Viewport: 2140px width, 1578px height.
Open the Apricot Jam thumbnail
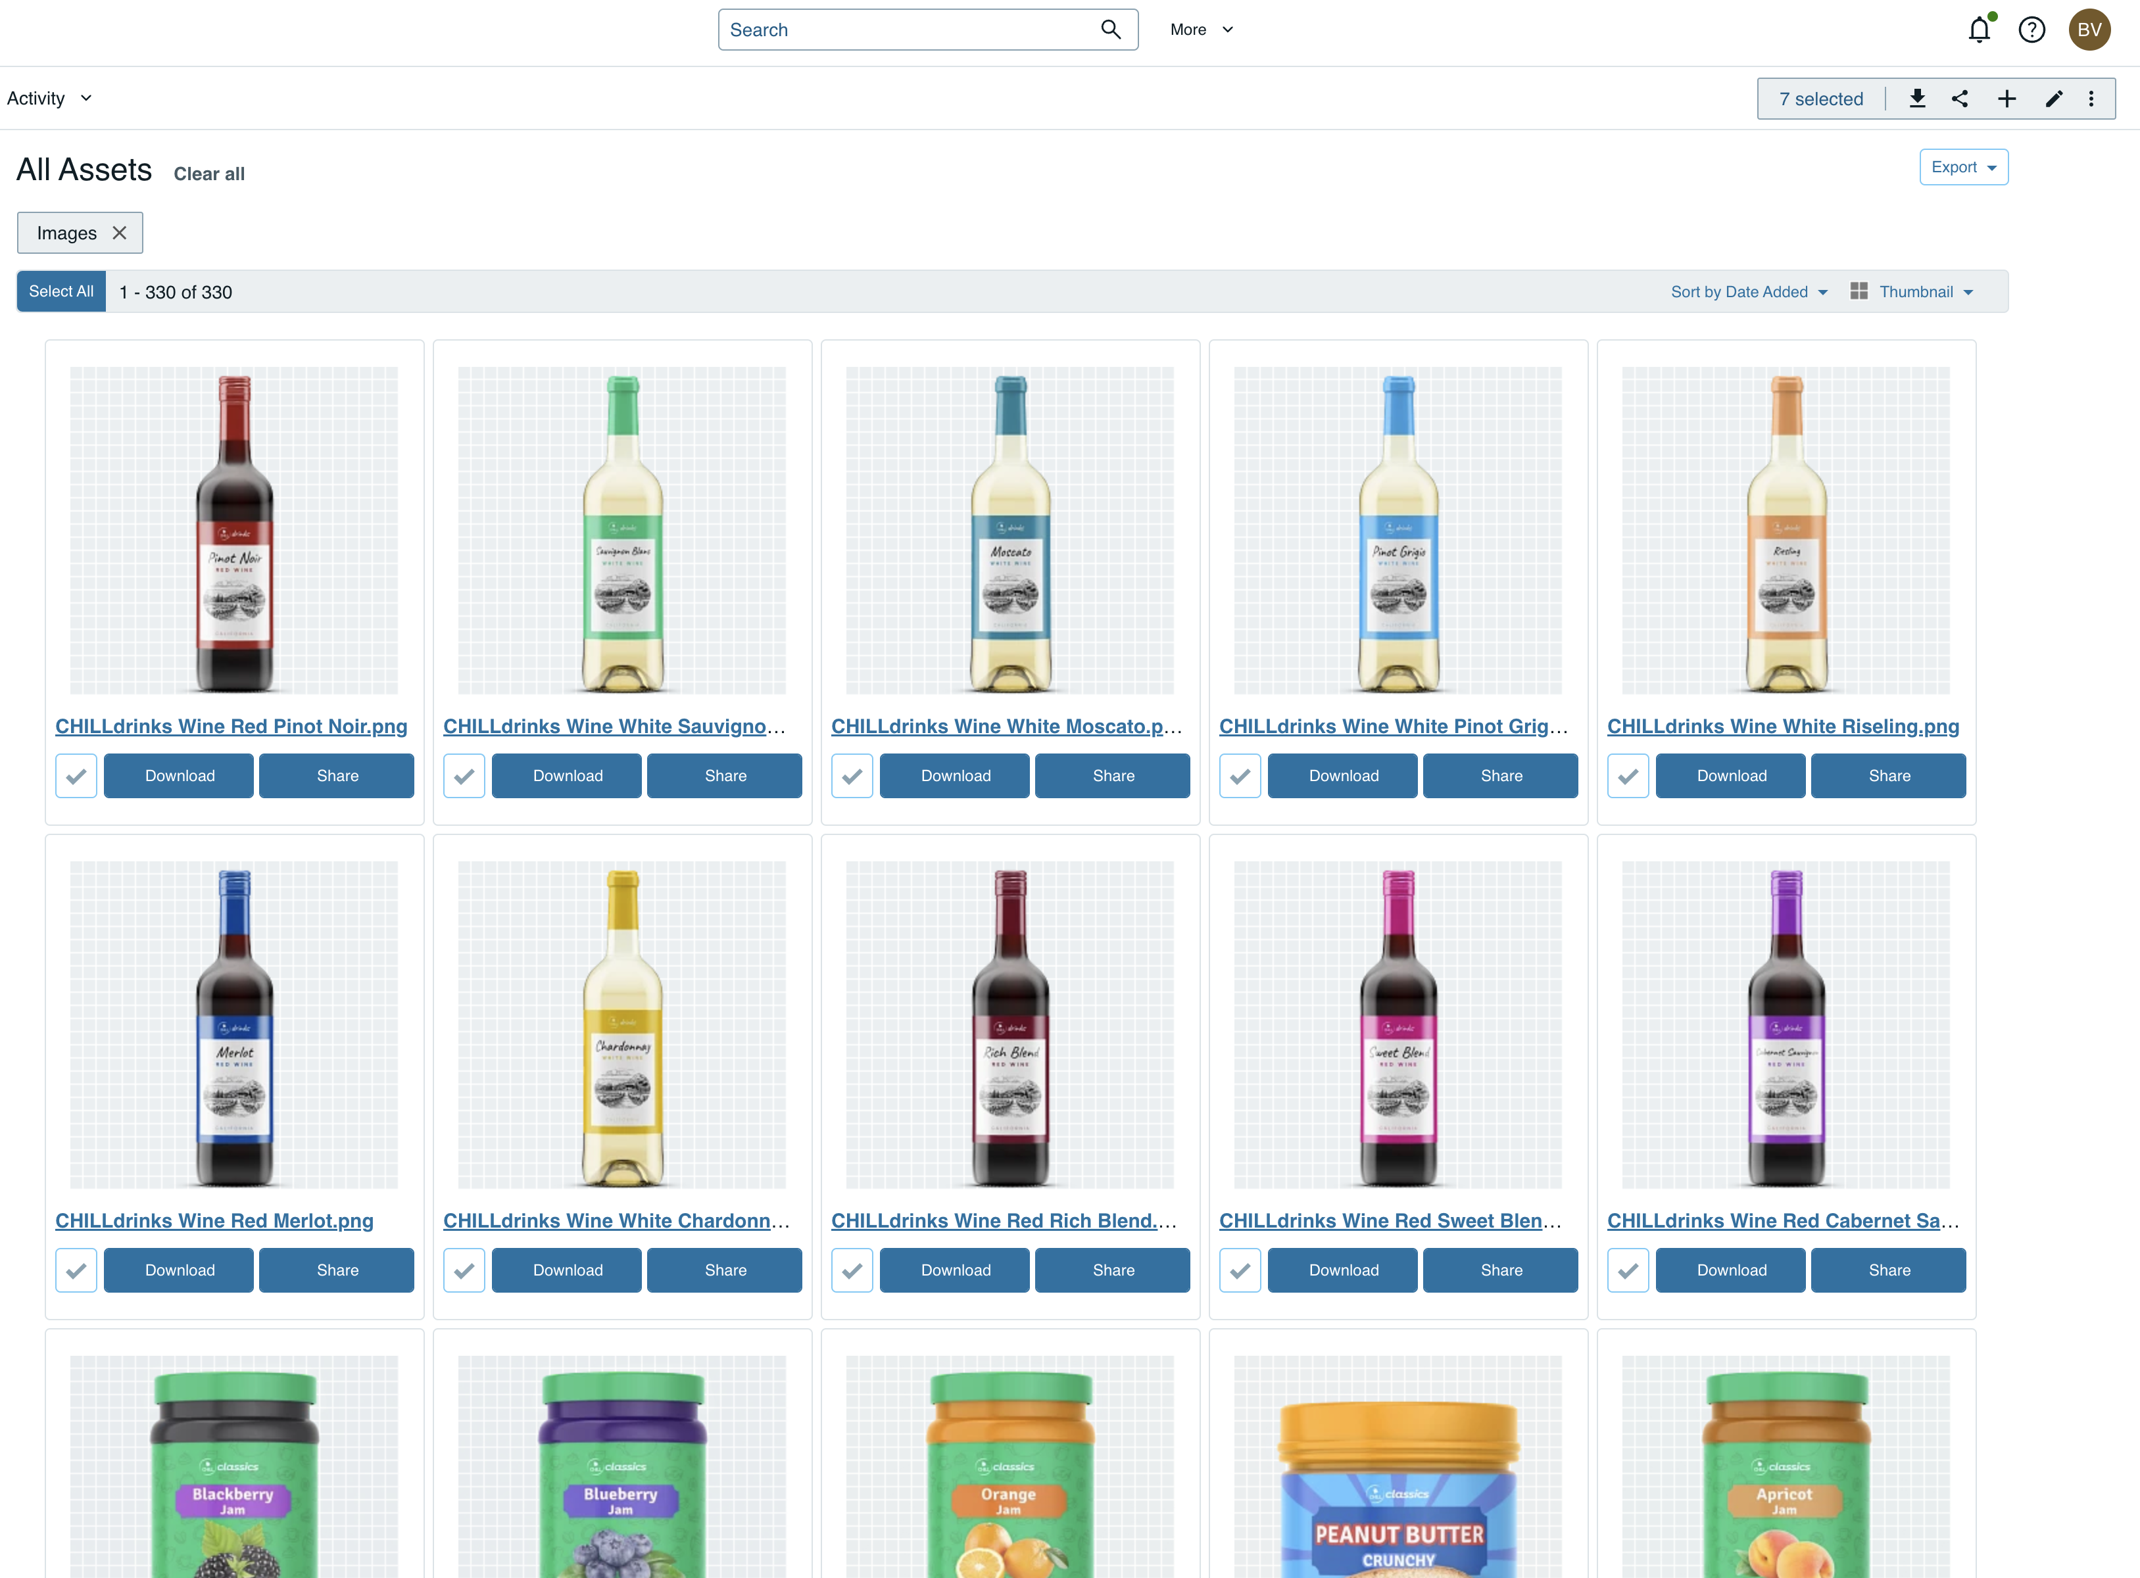(1786, 1466)
